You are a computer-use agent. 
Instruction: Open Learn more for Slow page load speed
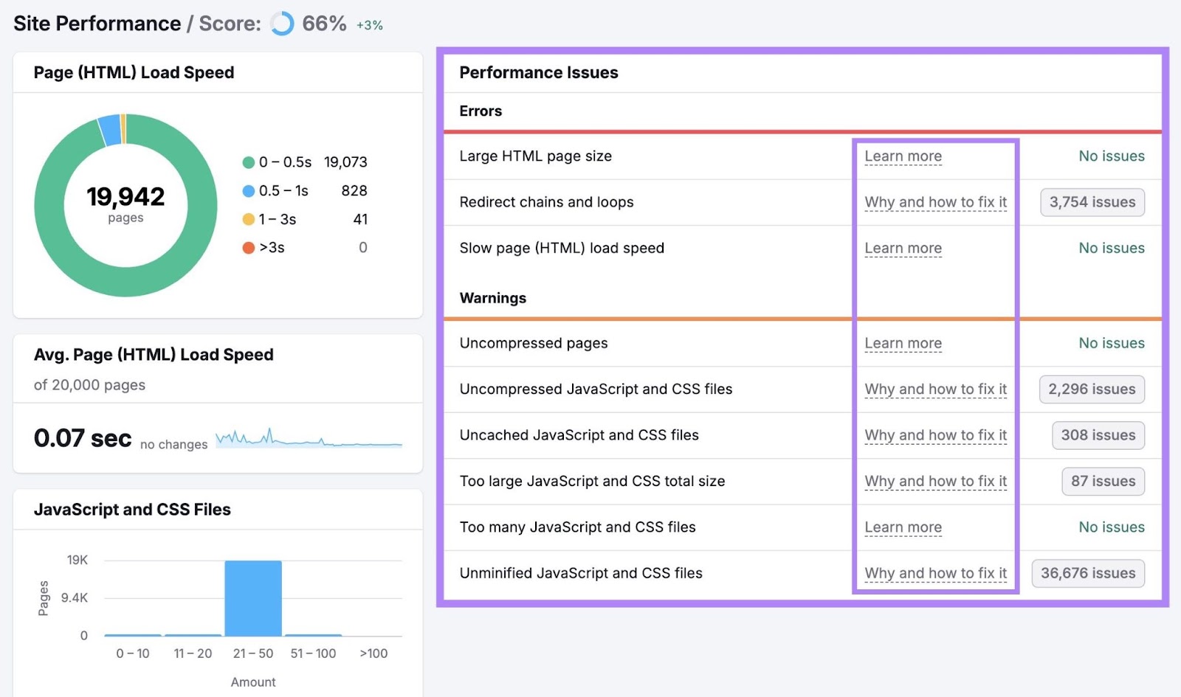pos(903,249)
